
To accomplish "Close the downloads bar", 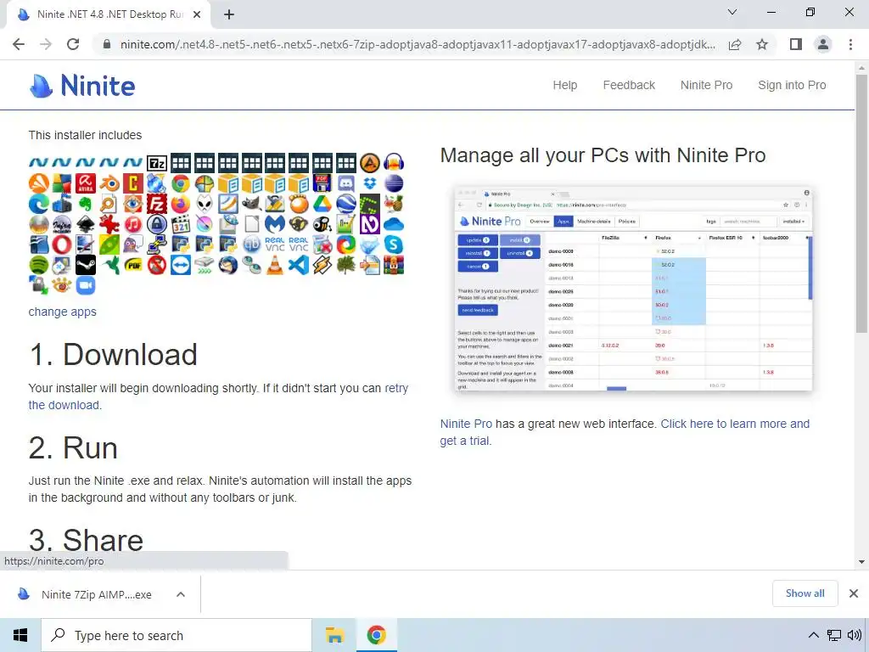I will tap(854, 593).
